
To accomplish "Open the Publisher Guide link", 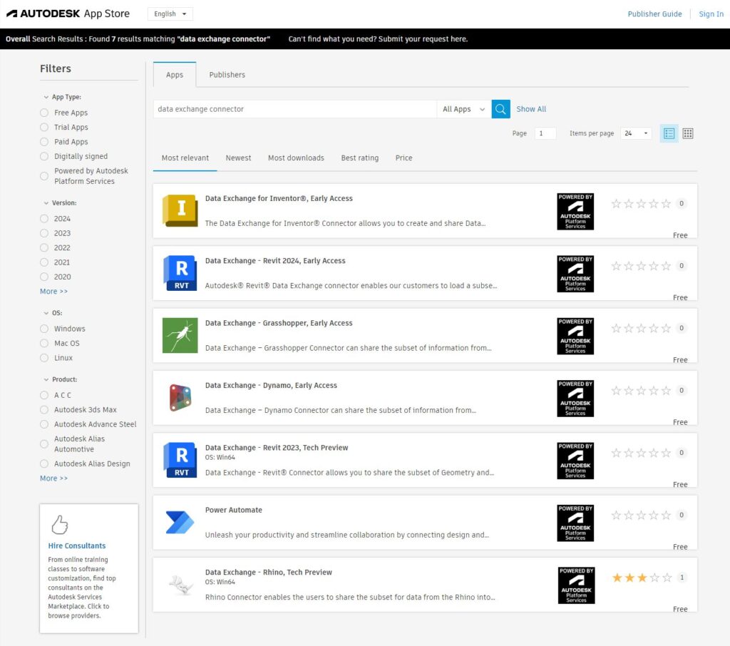I will coord(654,14).
